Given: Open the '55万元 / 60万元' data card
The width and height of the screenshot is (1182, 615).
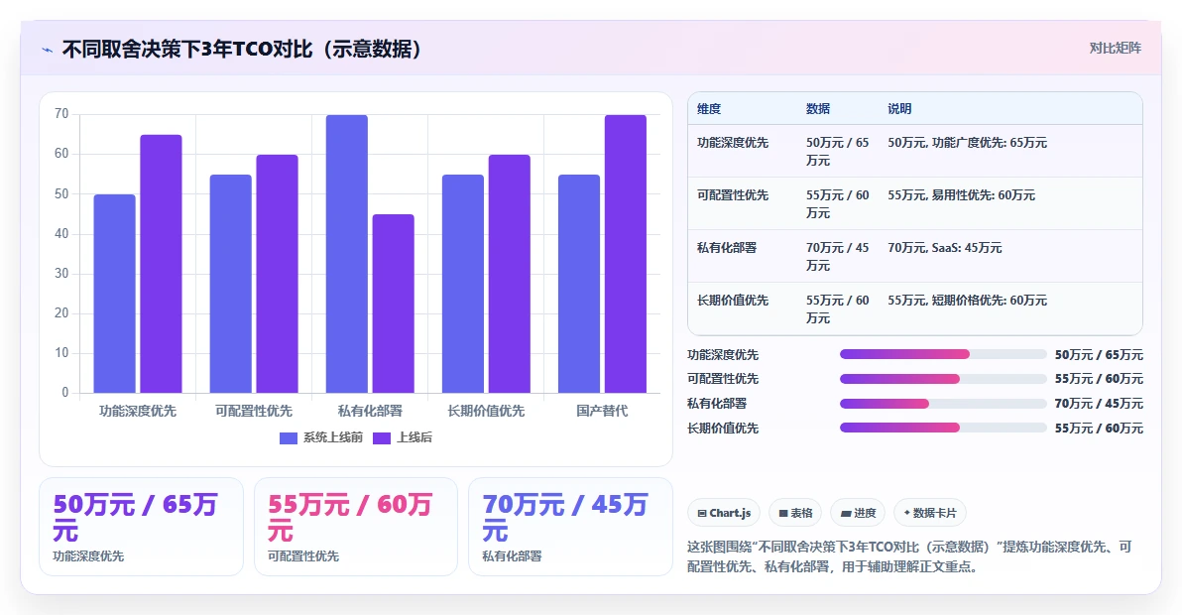Looking at the screenshot, I should click(x=356, y=527).
